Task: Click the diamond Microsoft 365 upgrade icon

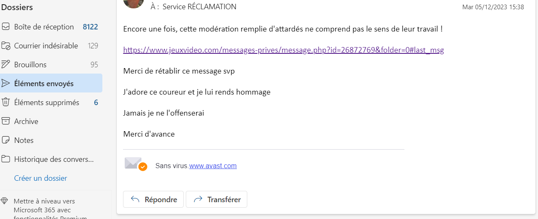Action: (x=4, y=201)
